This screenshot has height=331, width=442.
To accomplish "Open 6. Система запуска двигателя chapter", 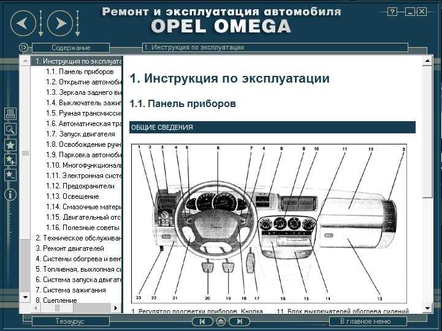I will coord(78,280).
